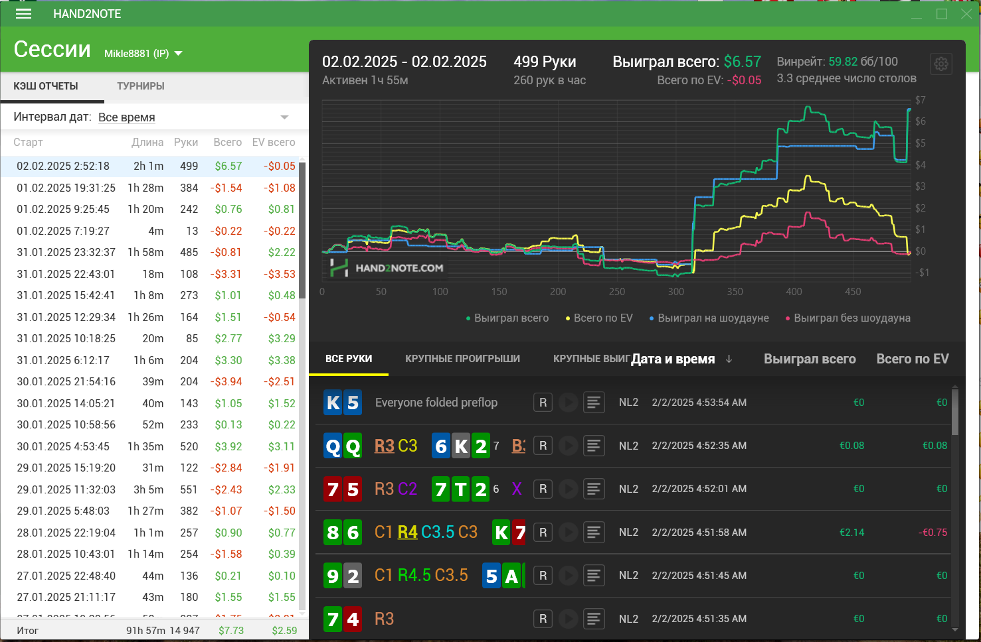Switch to 'КЭШ ОТЧЕТЫ' tab
This screenshot has height=642, width=981.
pos(46,86)
